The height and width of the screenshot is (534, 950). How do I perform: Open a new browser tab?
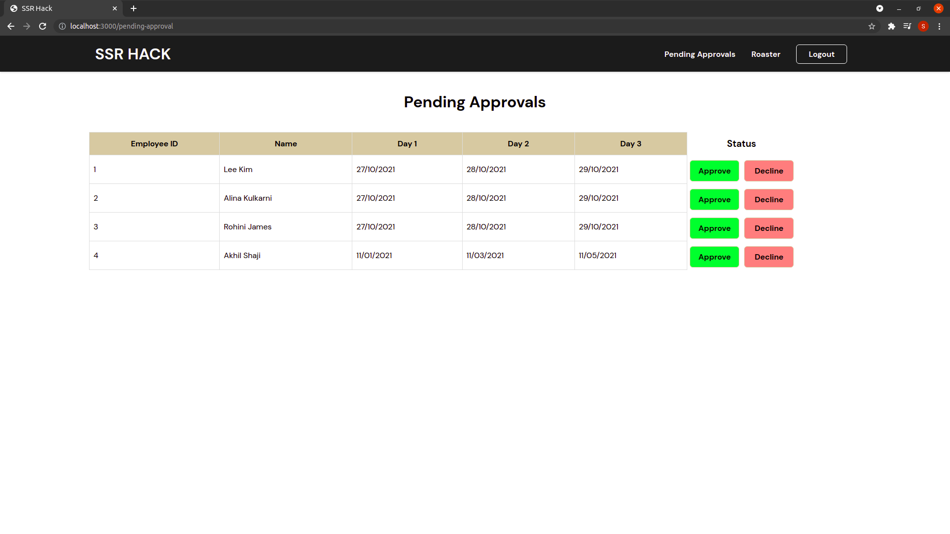pyautogui.click(x=134, y=8)
